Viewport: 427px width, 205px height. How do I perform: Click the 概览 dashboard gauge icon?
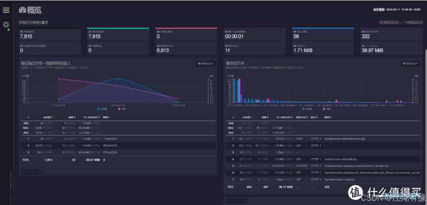coord(22,10)
